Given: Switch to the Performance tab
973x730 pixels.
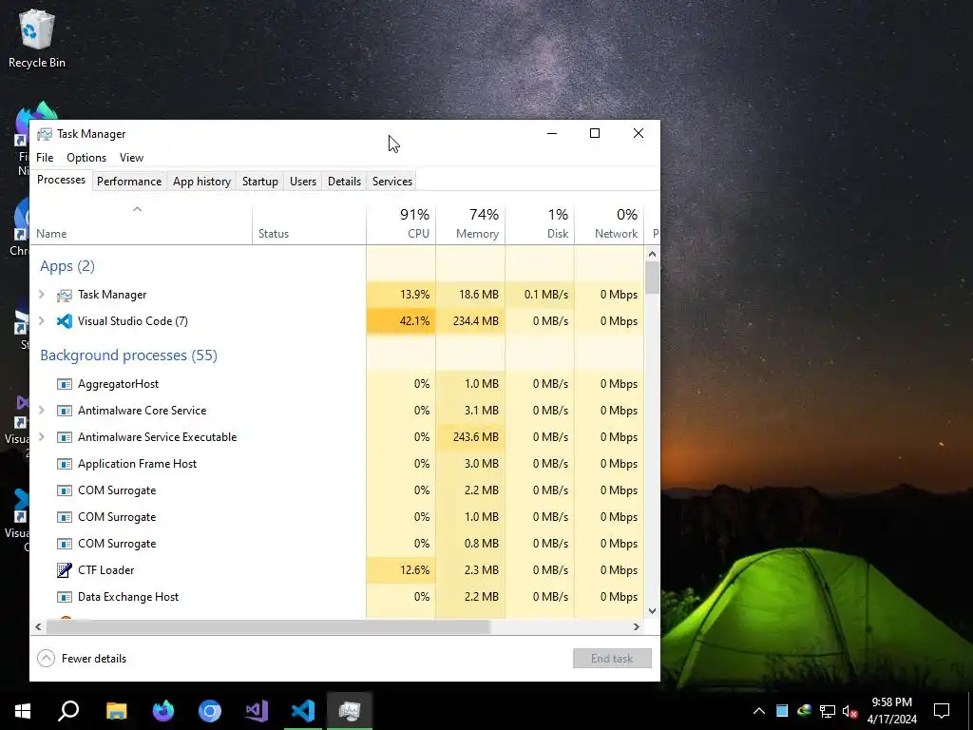Looking at the screenshot, I should pos(129,182).
